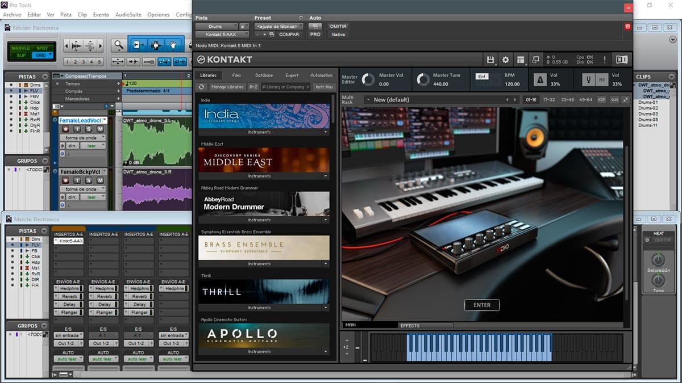Viewport: 682px width, 383px height.
Task: Toggle input monitoring on FemaleLeadVocl track
Action: tap(78, 129)
